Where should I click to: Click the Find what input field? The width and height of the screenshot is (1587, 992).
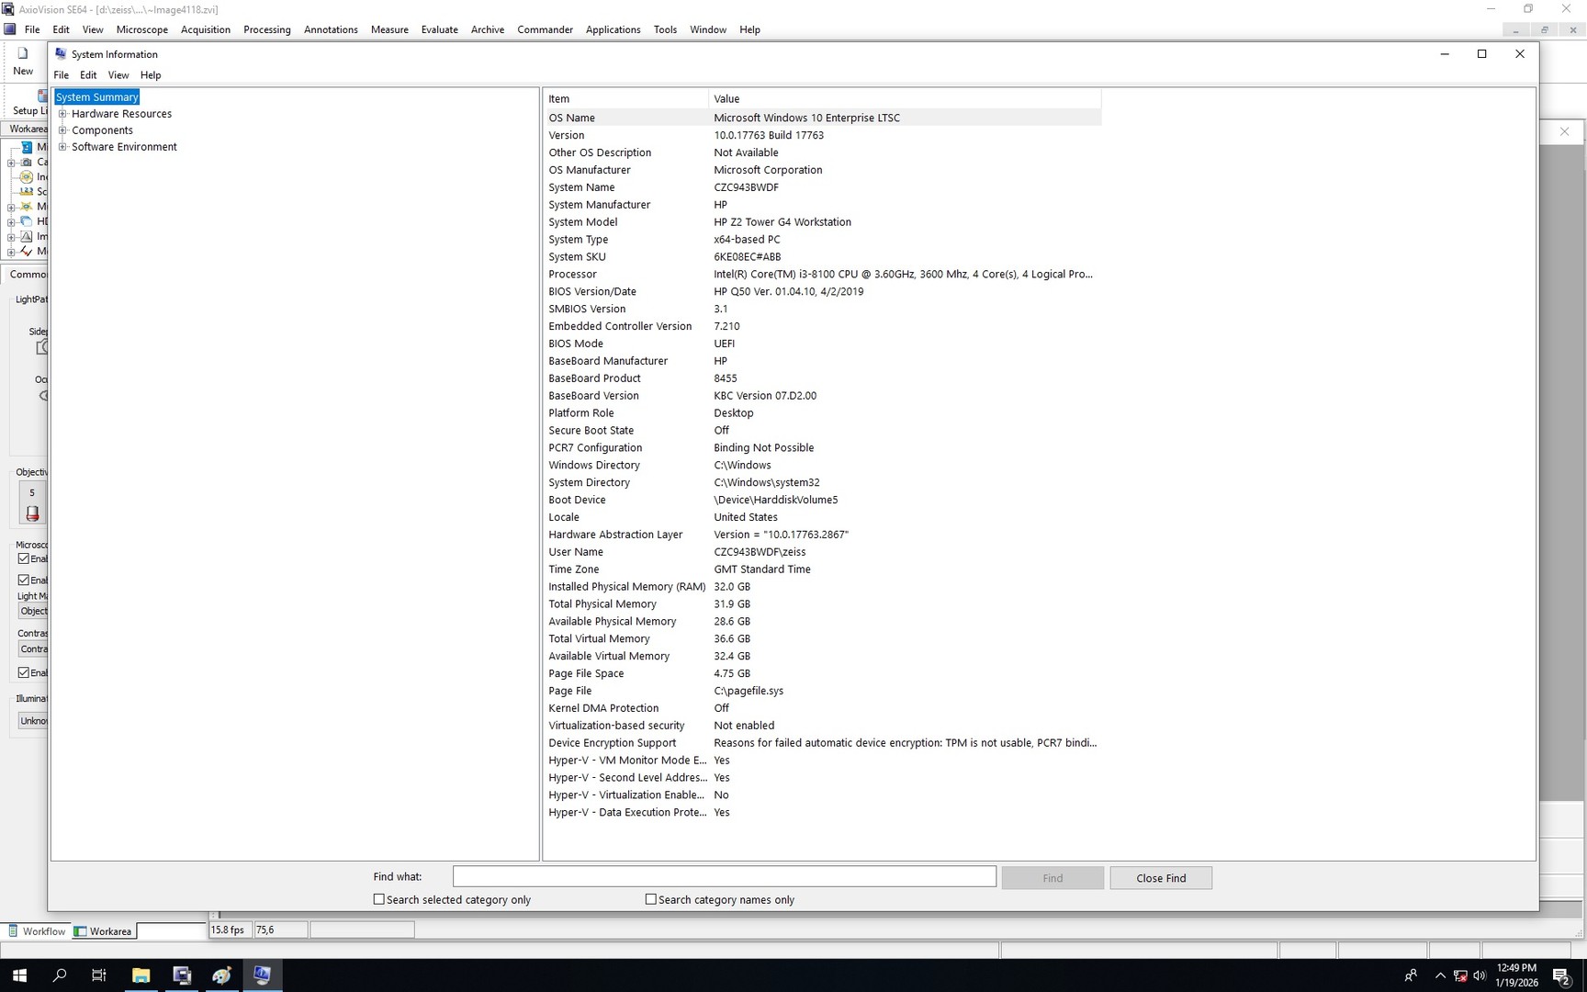(x=724, y=877)
